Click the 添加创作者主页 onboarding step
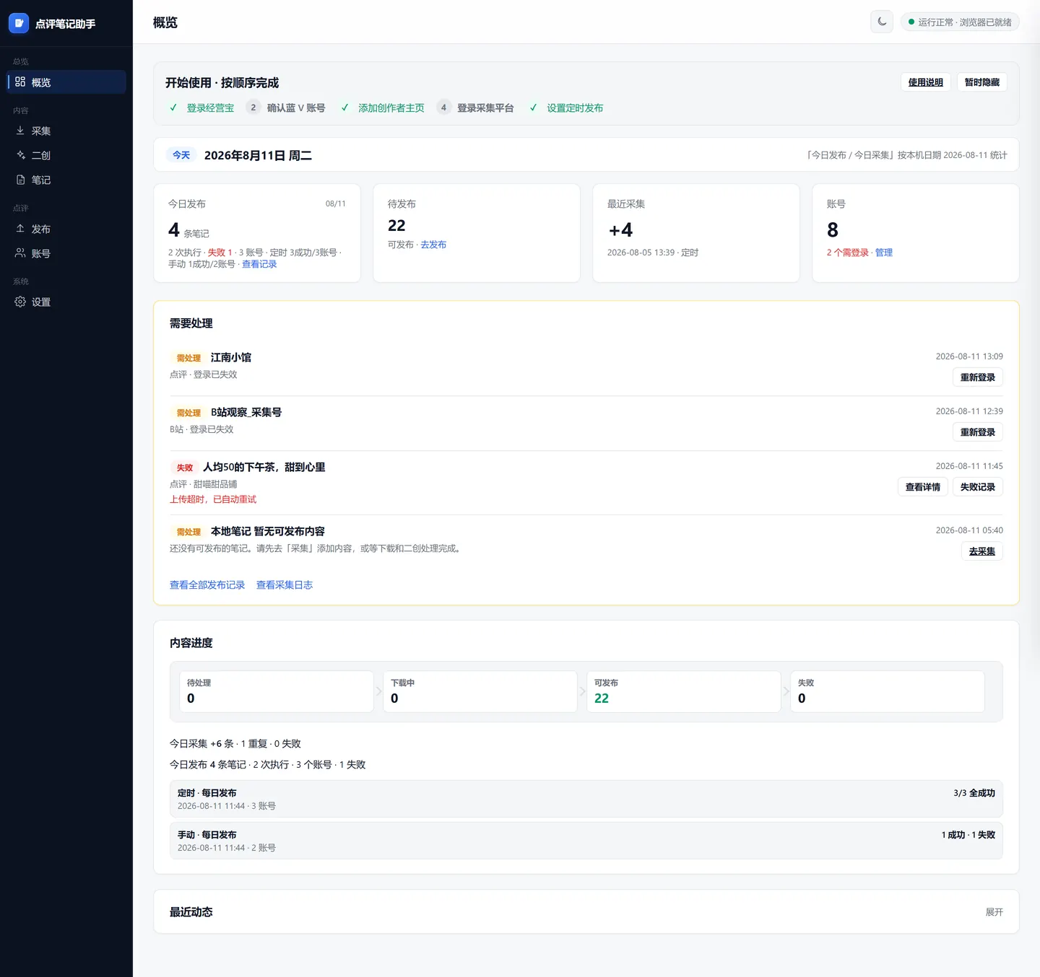The height and width of the screenshot is (977, 1040). (382, 108)
